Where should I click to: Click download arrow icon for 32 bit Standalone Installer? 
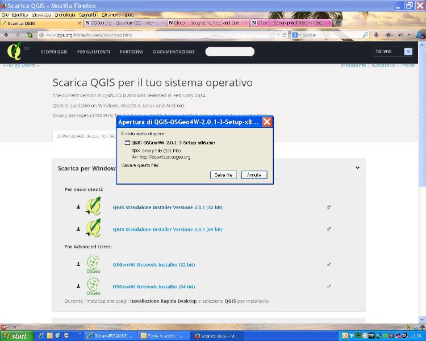78,207
